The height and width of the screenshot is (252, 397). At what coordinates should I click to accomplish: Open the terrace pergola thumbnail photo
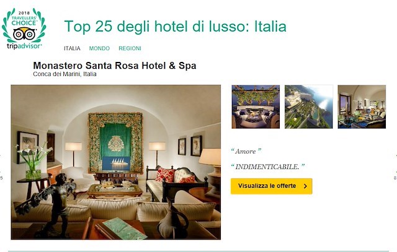coord(256,106)
